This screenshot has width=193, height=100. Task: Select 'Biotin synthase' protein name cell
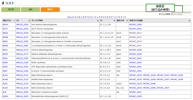[38, 63]
